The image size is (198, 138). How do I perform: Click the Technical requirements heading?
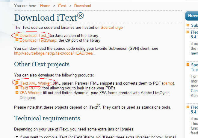47,118
